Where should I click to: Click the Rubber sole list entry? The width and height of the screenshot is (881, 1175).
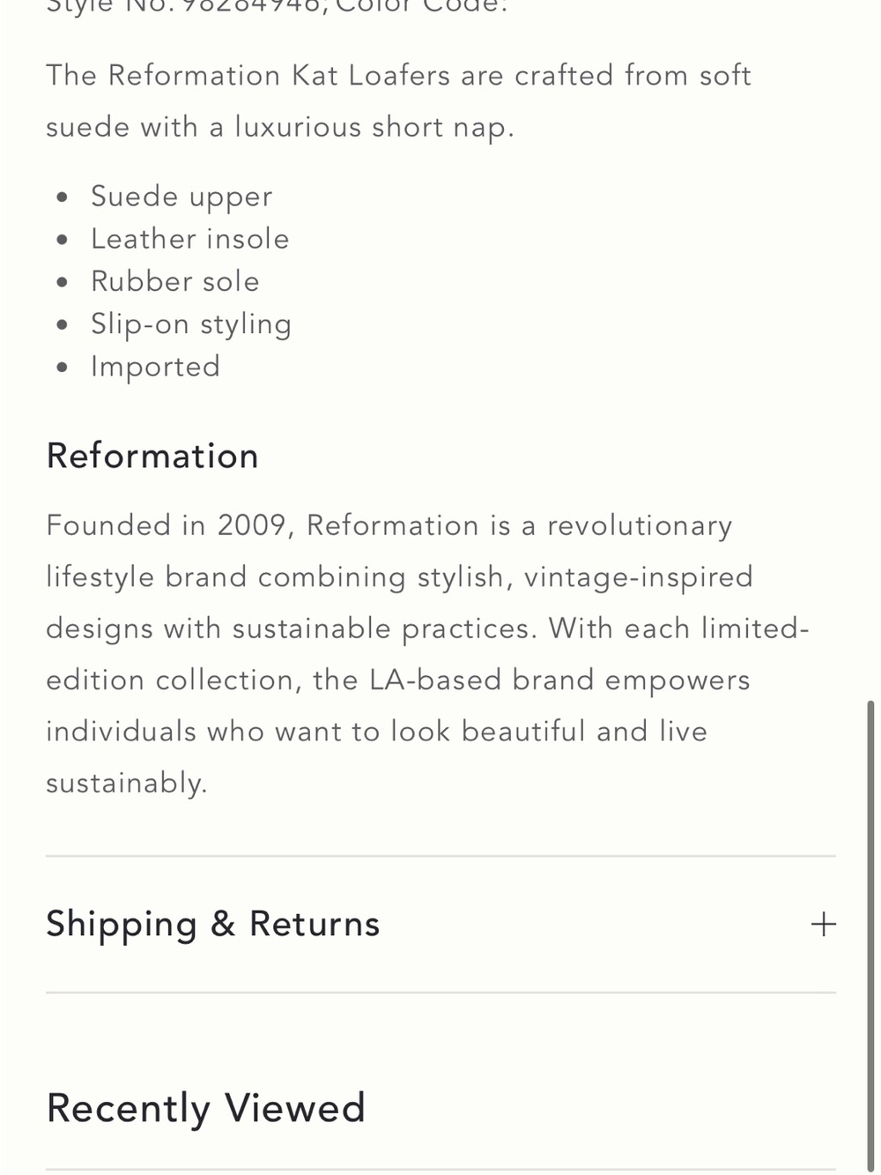pos(175,281)
